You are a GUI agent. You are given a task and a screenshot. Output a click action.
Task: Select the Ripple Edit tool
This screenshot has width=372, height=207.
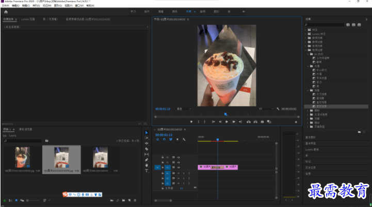tap(147, 143)
